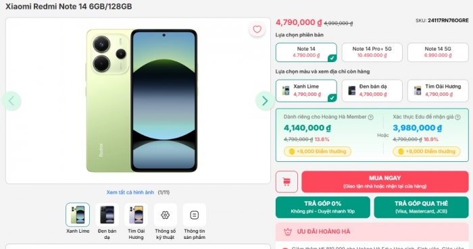Open the Thông số kỹ thuật gear icon
Screen dimensions: 473x249
pyautogui.click(x=165, y=215)
